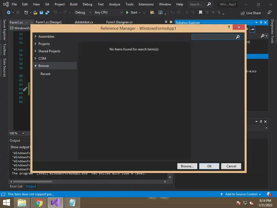The width and height of the screenshot is (277, 208).
Task: Open File Explorer from taskbar
Action: tap(22, 203)
